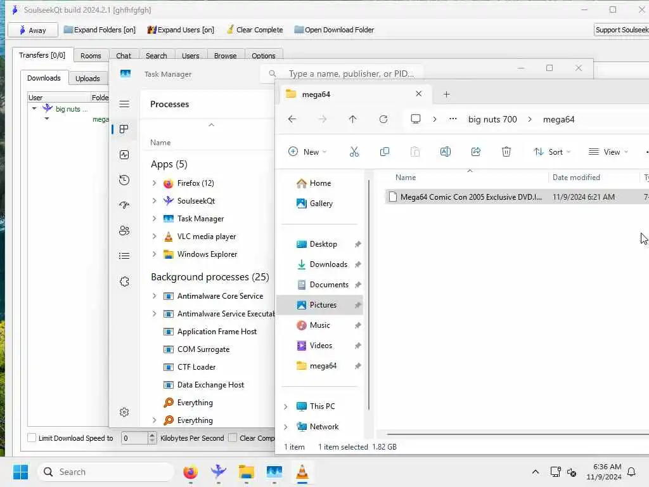649x487 pixels.
Task: Click big nuts 700 breadcrumb in Explorer
Action: [492, 119]
